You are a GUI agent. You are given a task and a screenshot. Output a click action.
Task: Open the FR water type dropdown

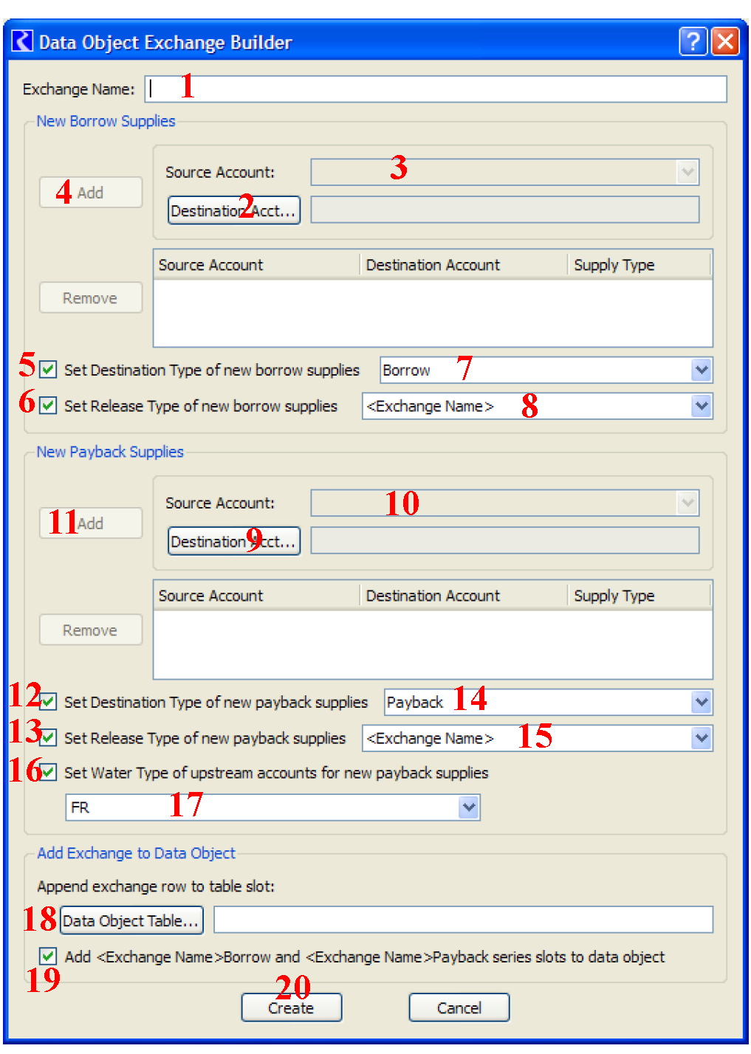pyautogui.click(x=468, y=807)
